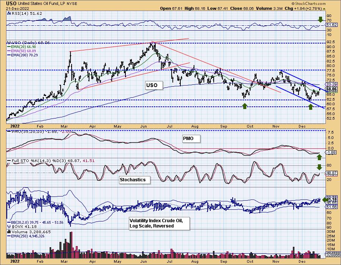Click the green up arrow below late-September low
The height and width of the screenshot is (265, 341).
click(x=245, y=106)
